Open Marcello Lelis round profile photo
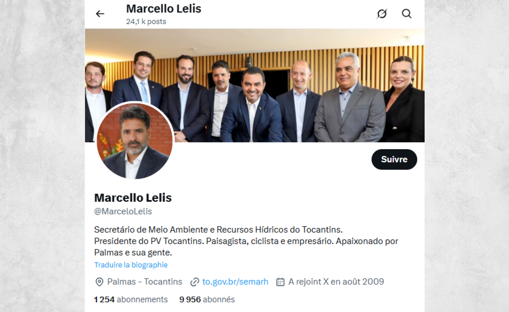This screenshot has height=312, width=509. click(x=135, y=141)
